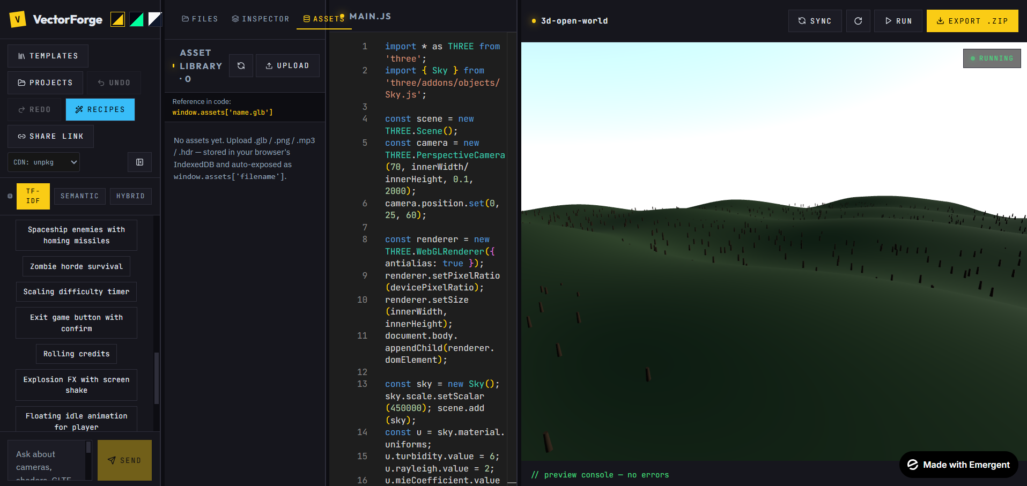Choose Exit game button with confirm recipe
This screenshot has width=1027, height=486.
76,323
